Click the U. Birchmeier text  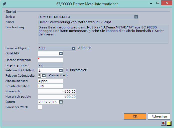tap(76, 70)
